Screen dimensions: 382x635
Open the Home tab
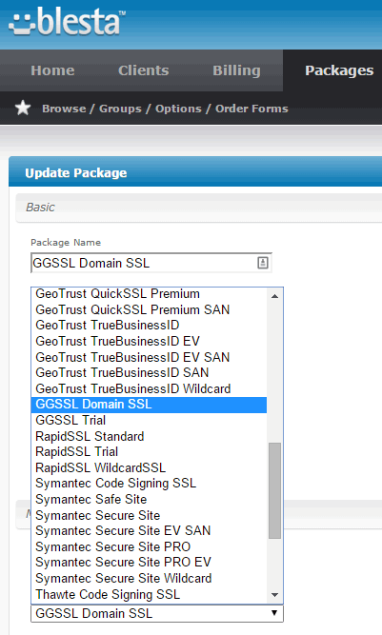[52, 70]
